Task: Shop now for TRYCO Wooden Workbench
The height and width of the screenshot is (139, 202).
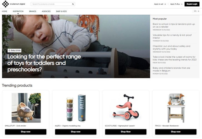Action: click(x=176, y=132)
